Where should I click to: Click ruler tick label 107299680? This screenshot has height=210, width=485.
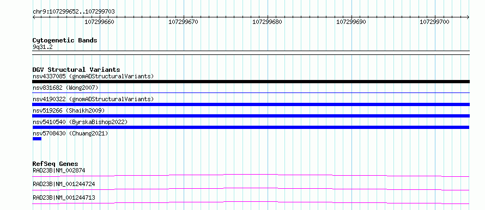pyautogui.click(x=267, y=22)
